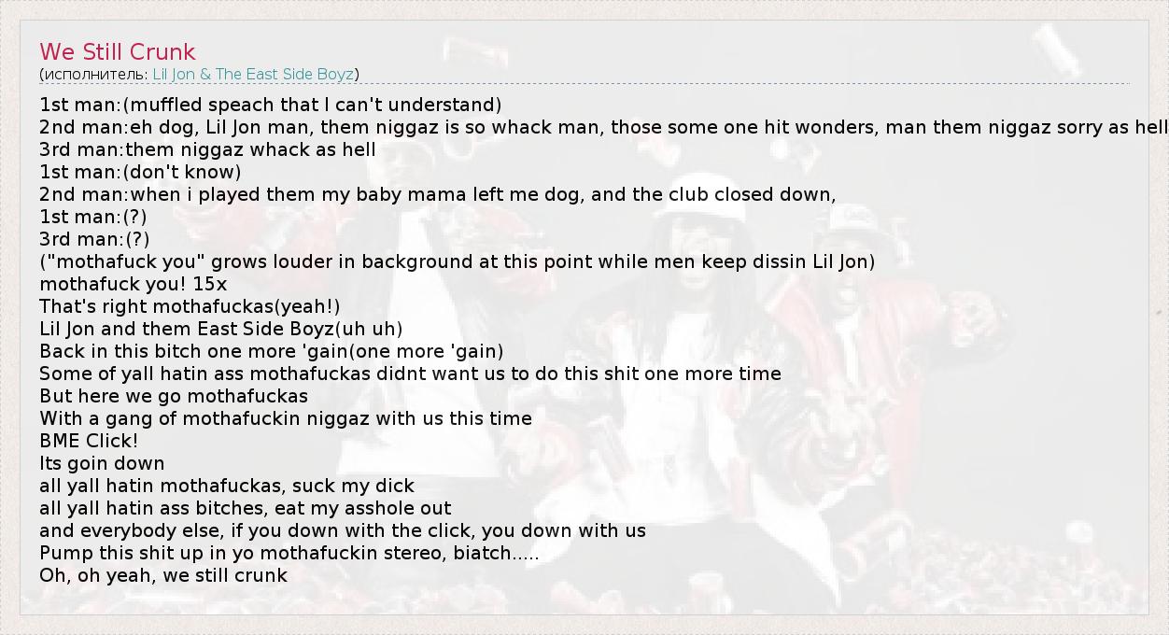Click the "Pump this" stereo lyric line
The height and width of the screenshot is (635, 1169).
289,553
